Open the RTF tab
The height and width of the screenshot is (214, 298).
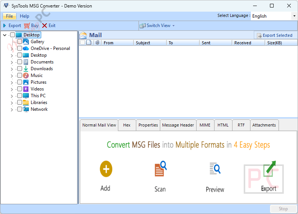[x=241, y=125]
